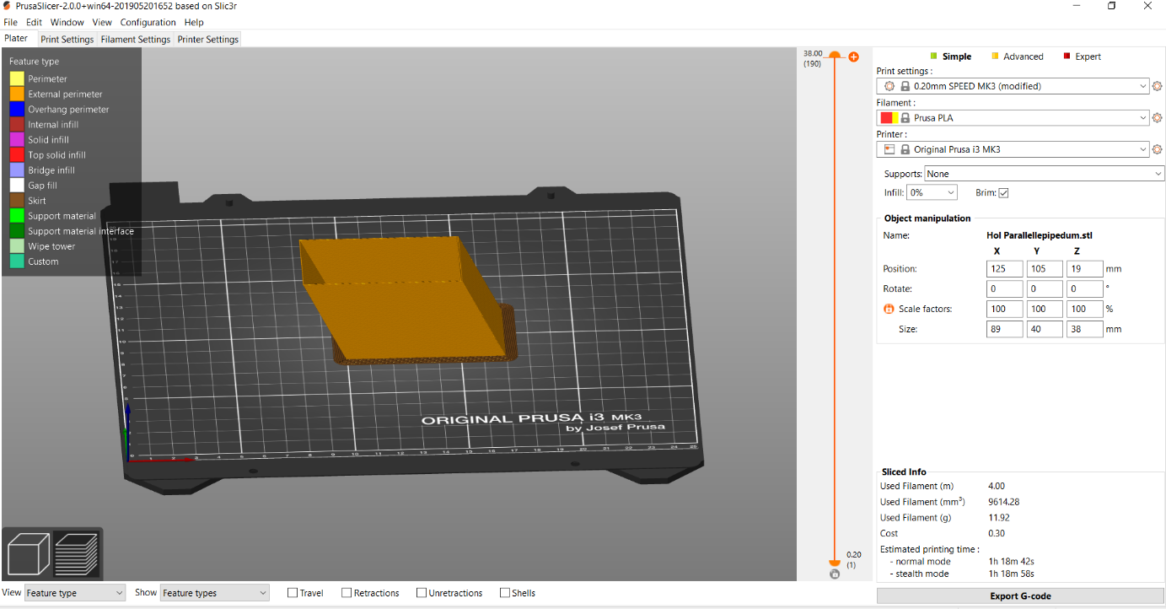Click the Export G-code button
Screen dimensions: 1166x609
(x=1020, y=596)
